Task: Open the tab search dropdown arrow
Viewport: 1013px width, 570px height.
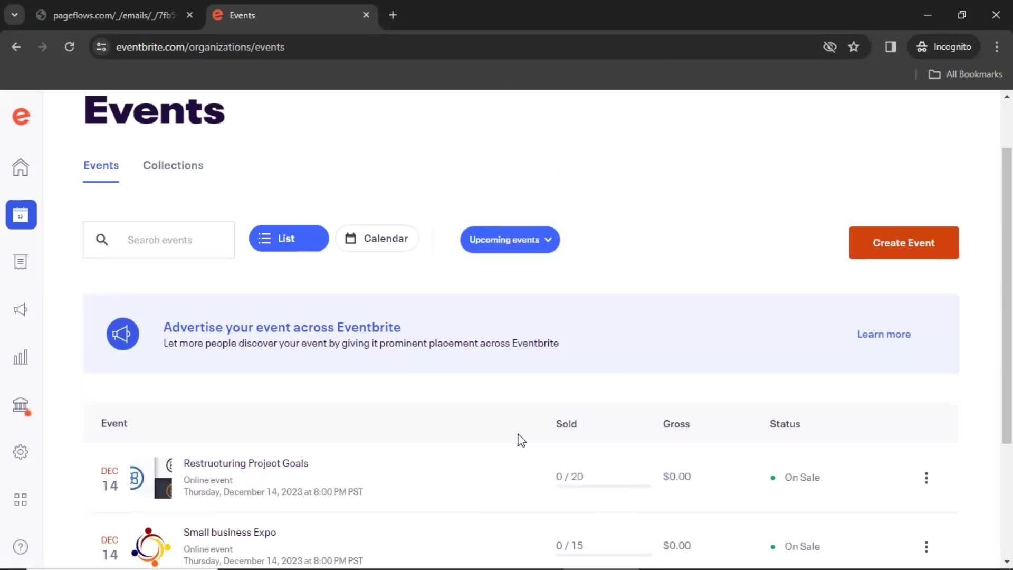Action: click(15, 15)
